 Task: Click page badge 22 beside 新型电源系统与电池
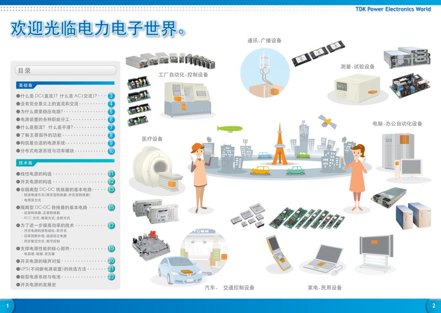[x=111, y=277]
